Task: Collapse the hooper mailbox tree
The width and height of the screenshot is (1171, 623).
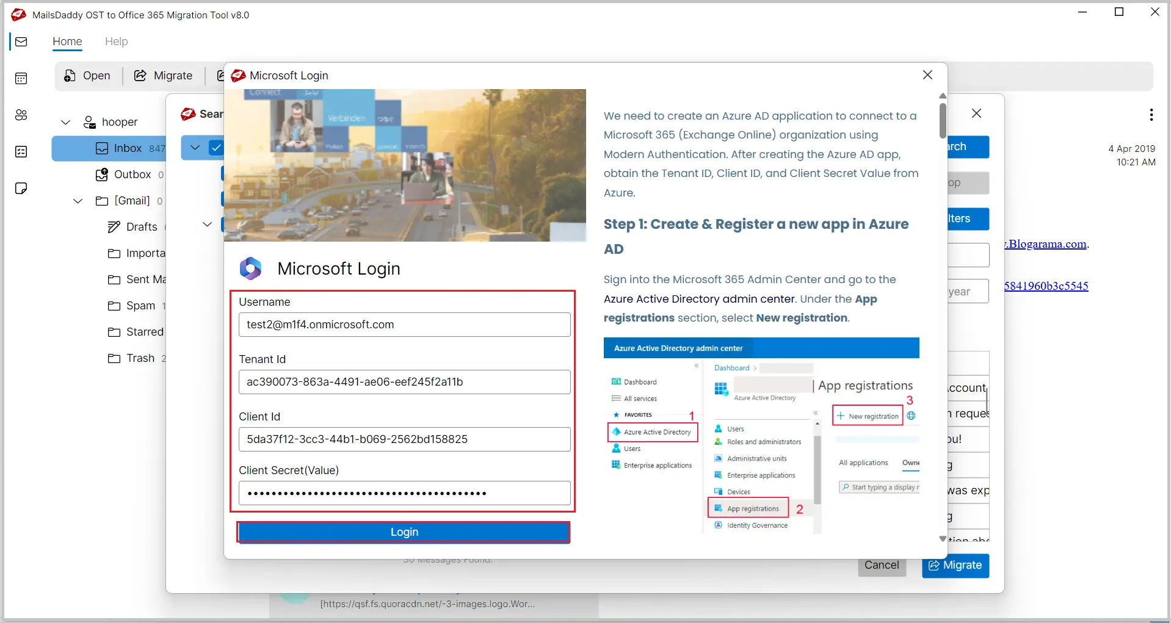Action: pyautogui.click(x=66, y=122)
